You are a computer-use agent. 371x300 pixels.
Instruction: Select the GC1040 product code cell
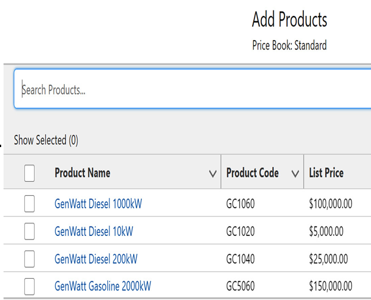pyautogui.click(x=240, y=259)
